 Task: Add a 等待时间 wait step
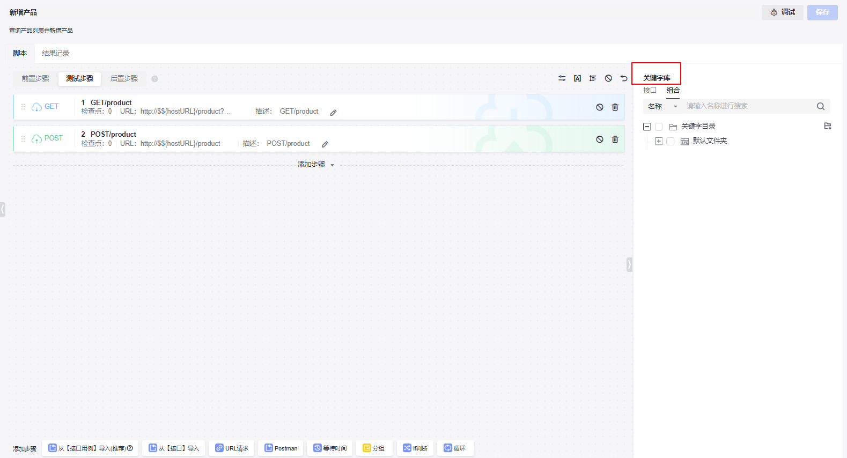[x=329, y=448]
